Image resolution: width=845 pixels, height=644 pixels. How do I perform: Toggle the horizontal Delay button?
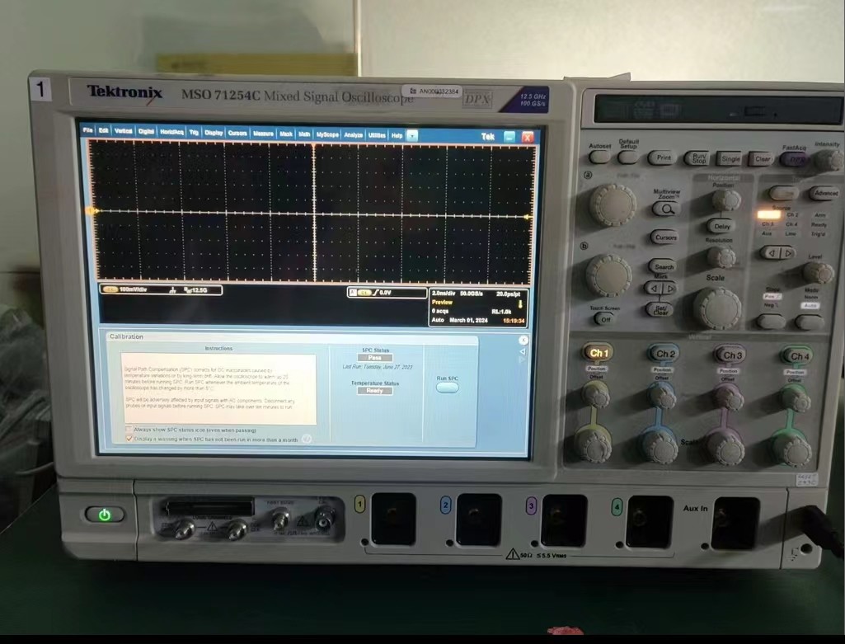(721, 226)
